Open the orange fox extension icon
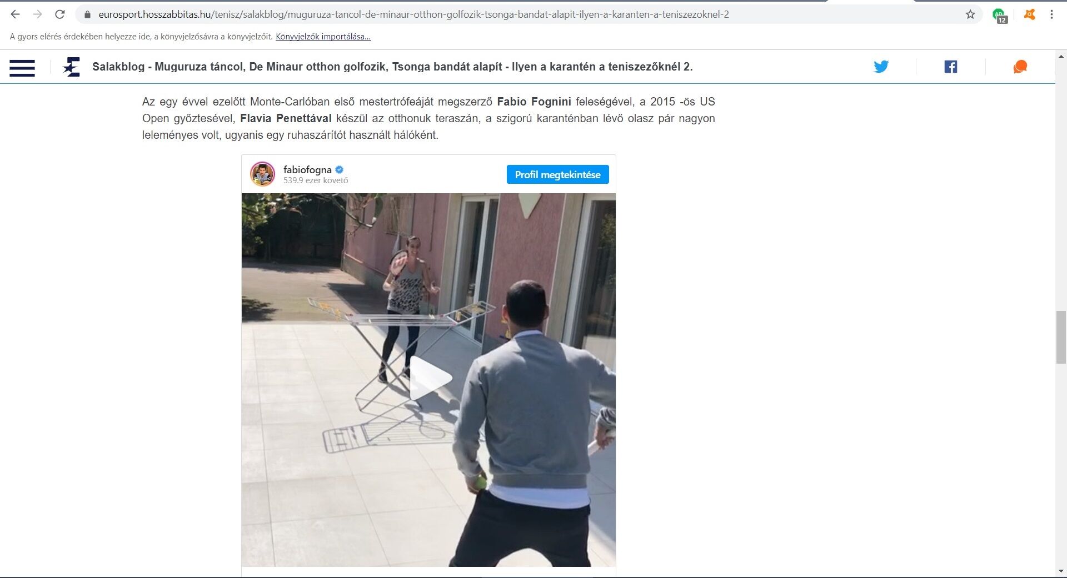The image size is (1067, 578). pyautogui.click(x=1030, y=14)
